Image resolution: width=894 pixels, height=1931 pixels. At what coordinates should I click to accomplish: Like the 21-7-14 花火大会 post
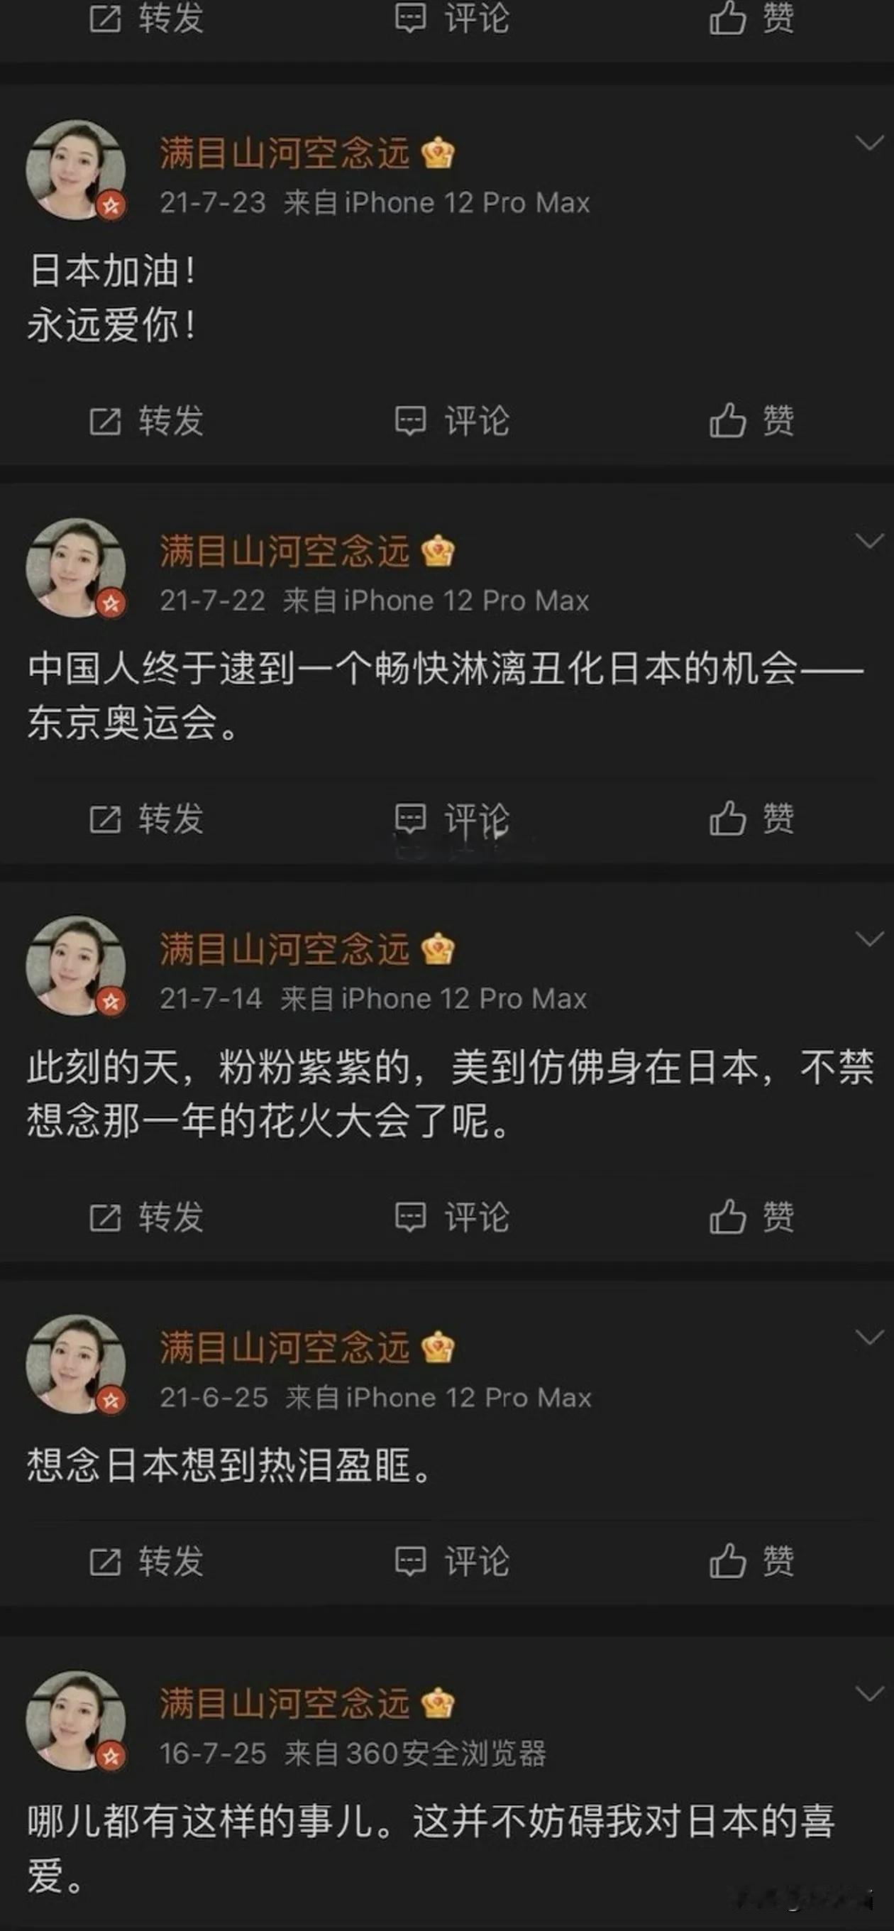tap(751, 1217)
